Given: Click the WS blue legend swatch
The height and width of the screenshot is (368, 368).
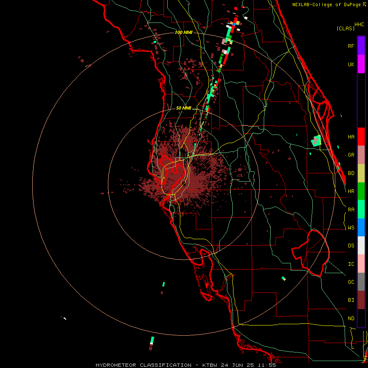Looking at the screenshot, I should [361, 227].
